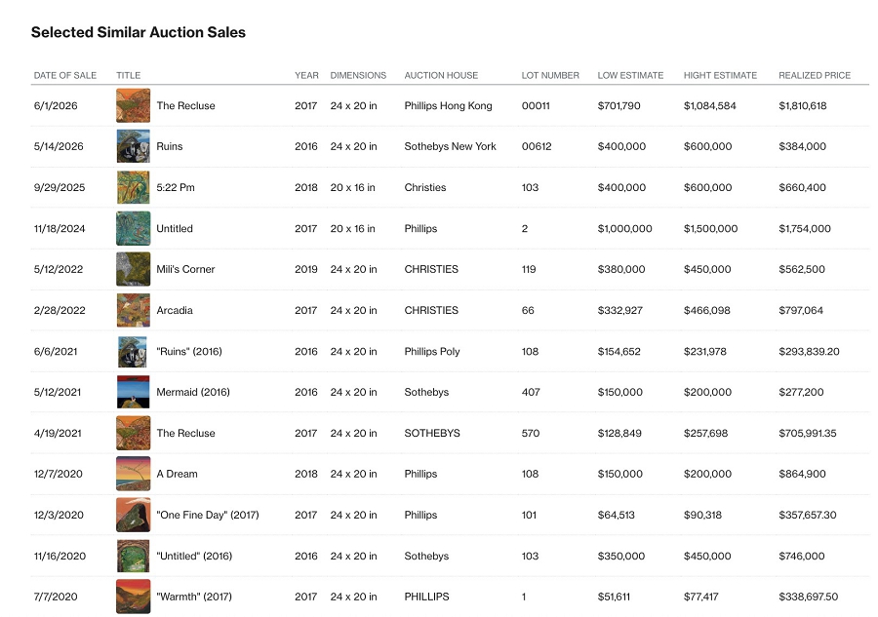Open the "One Fine Day" (2017) title link
Screen dimensions: 878x617
click(x=208, y=515)
